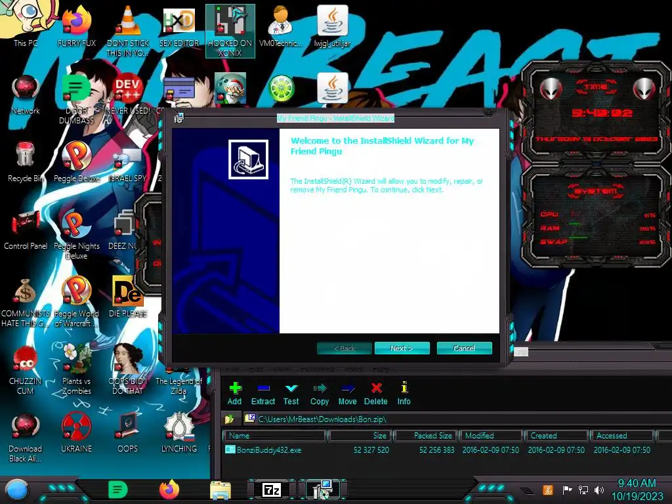Viewport: 672px width, 504px height.
Task: Select the UKRAINE radiation symbol icon
Action: pyautogui.click(x=77, y=433)
